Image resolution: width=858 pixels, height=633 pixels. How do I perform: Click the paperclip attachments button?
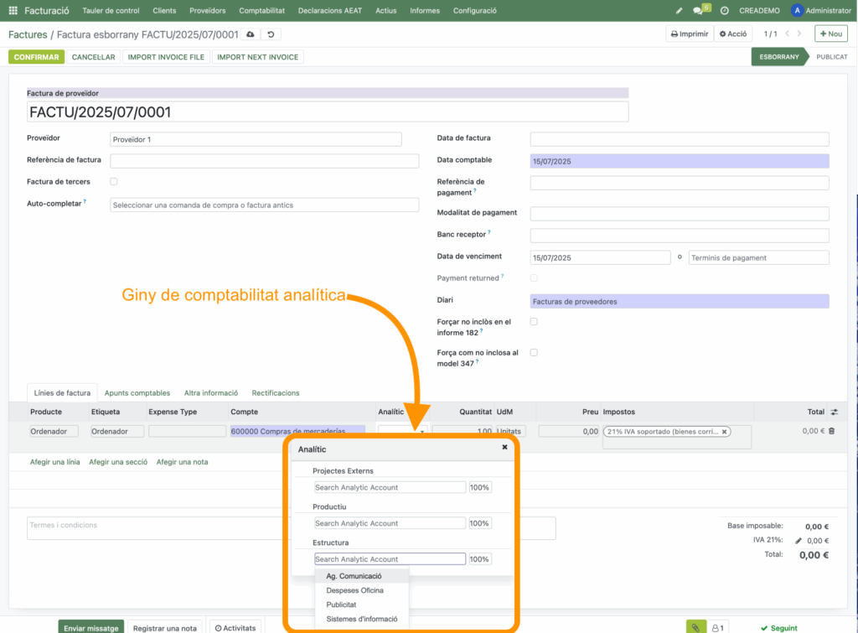click(695, 627)
